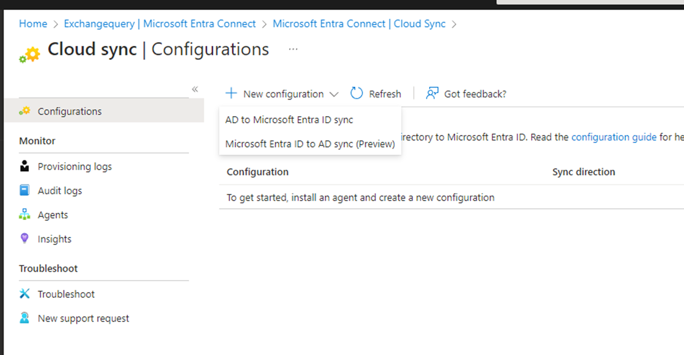Click the Insights lightbulb icon
Screen dimensions: 684x355
pos(25,238)
